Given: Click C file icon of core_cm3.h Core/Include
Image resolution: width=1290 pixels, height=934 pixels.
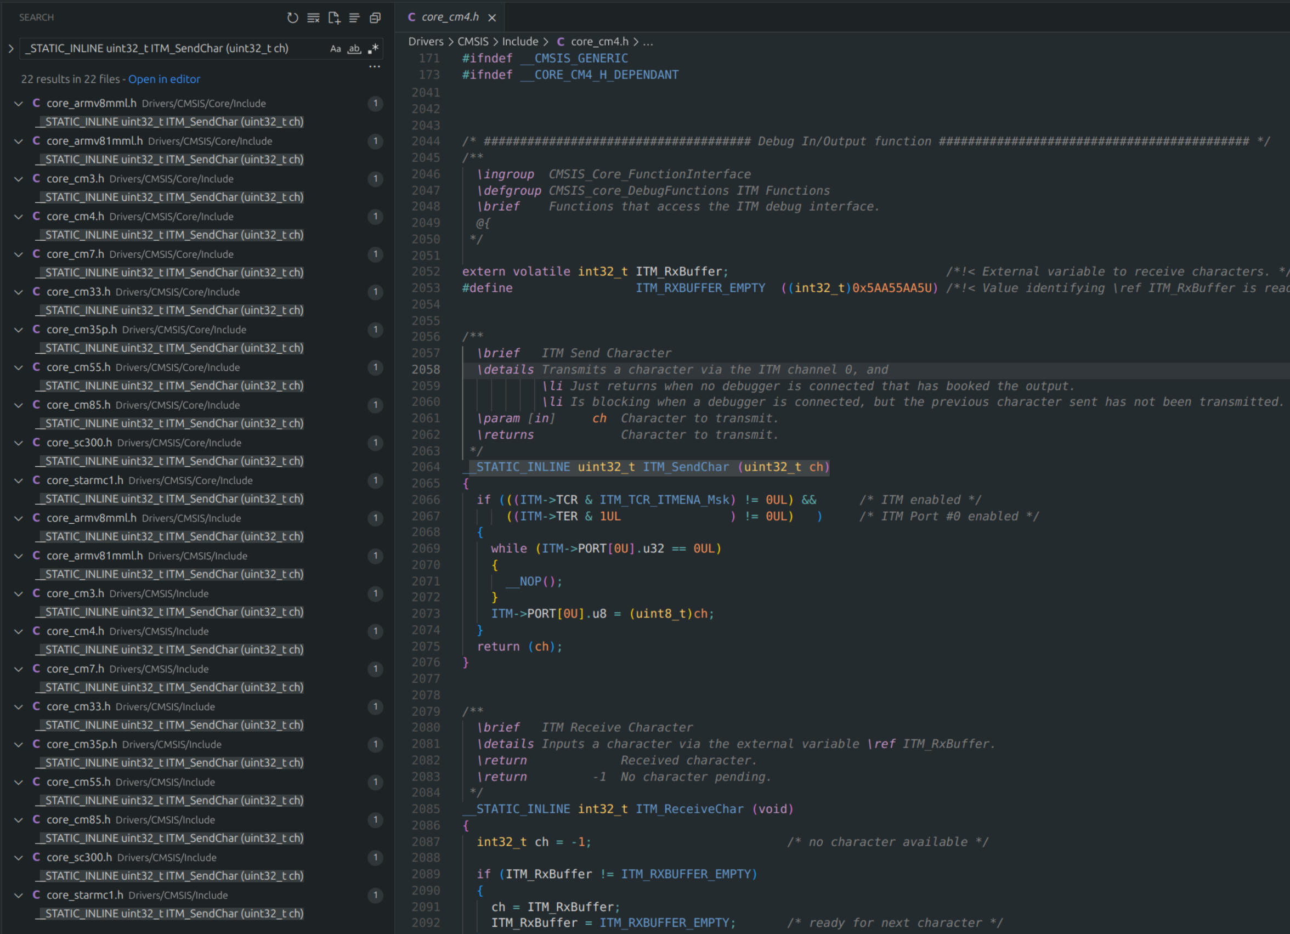Looking at the screenshot, I should point(36,179).
